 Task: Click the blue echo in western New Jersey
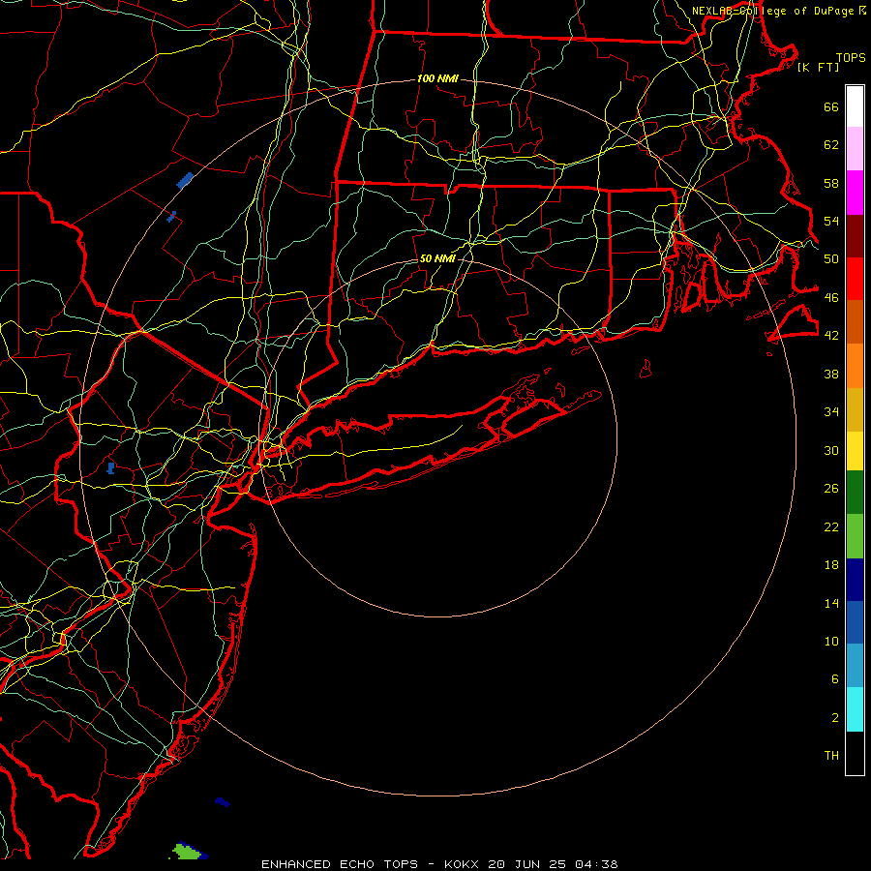coord(110,467)
